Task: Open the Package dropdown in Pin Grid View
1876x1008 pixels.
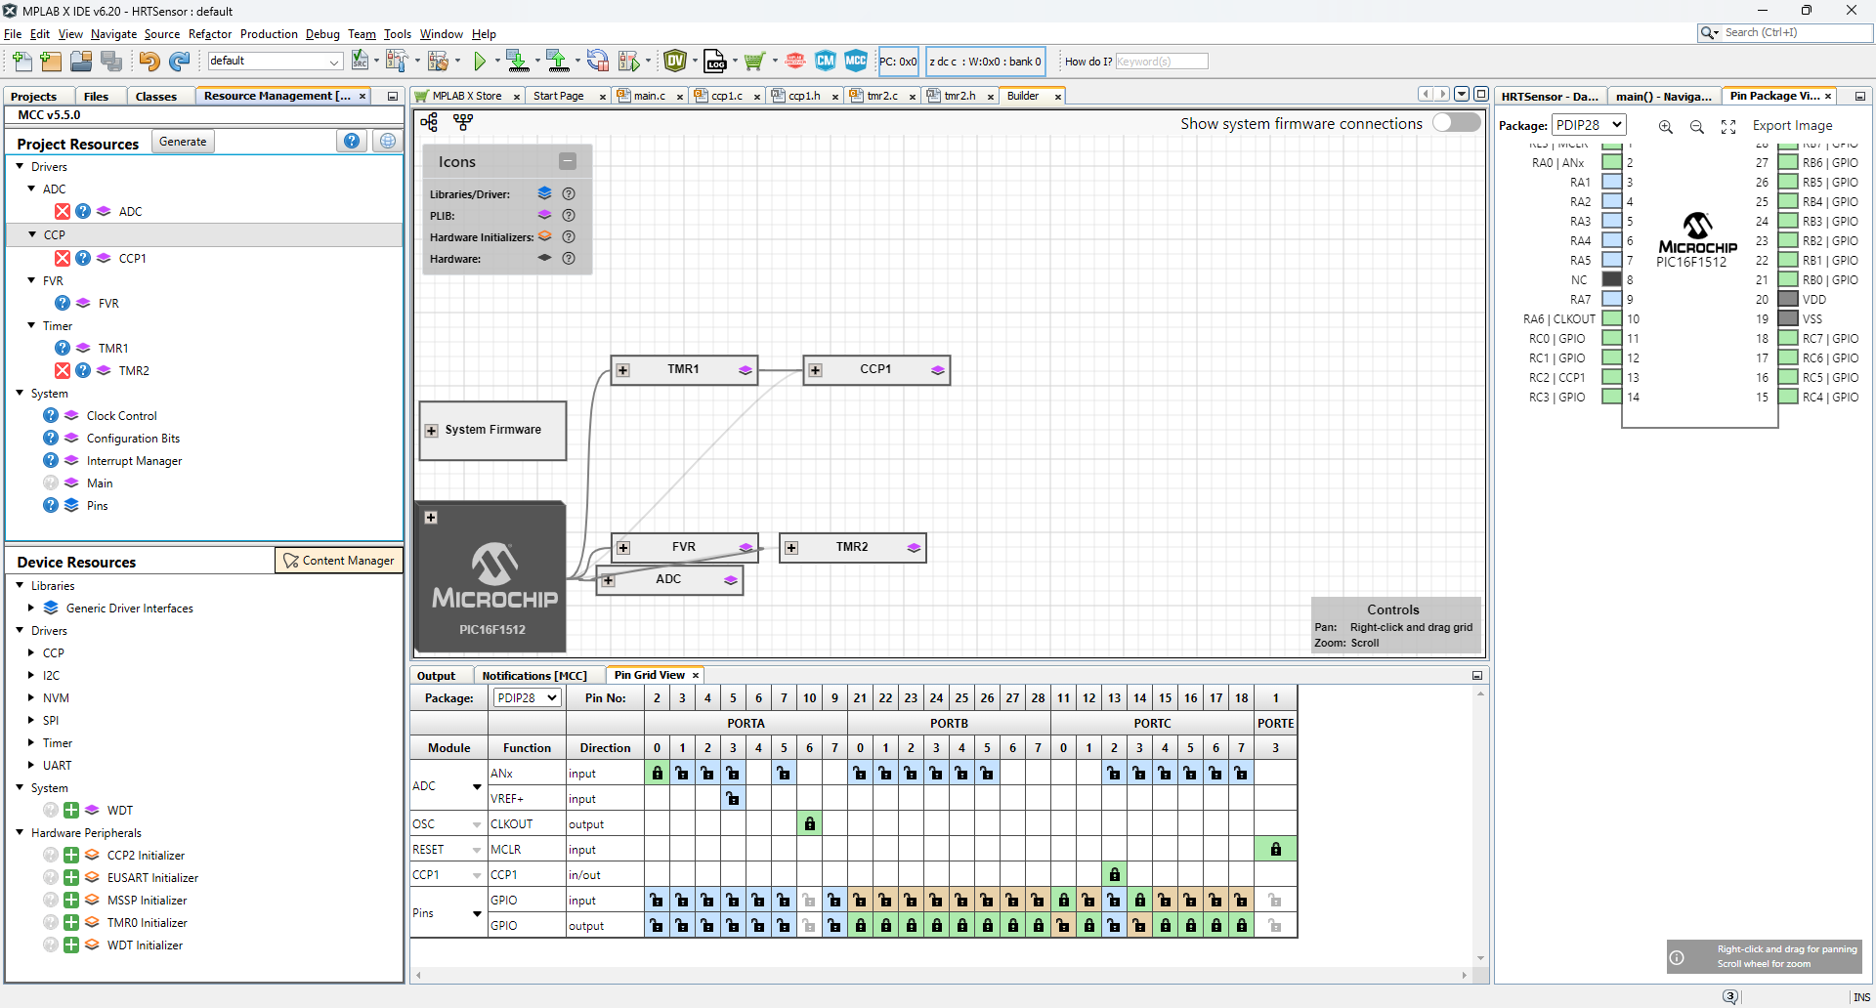Action: tap(528, 697)
